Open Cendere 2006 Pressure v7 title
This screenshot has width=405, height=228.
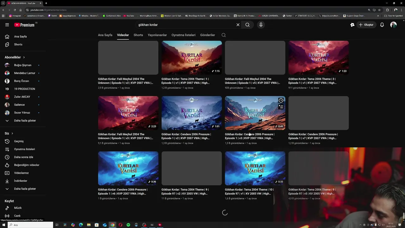pyautogui.click(x=313, y=136)
